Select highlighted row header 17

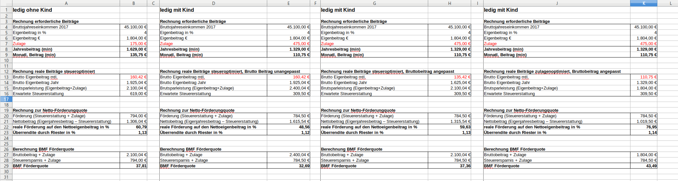click(6, 99)
